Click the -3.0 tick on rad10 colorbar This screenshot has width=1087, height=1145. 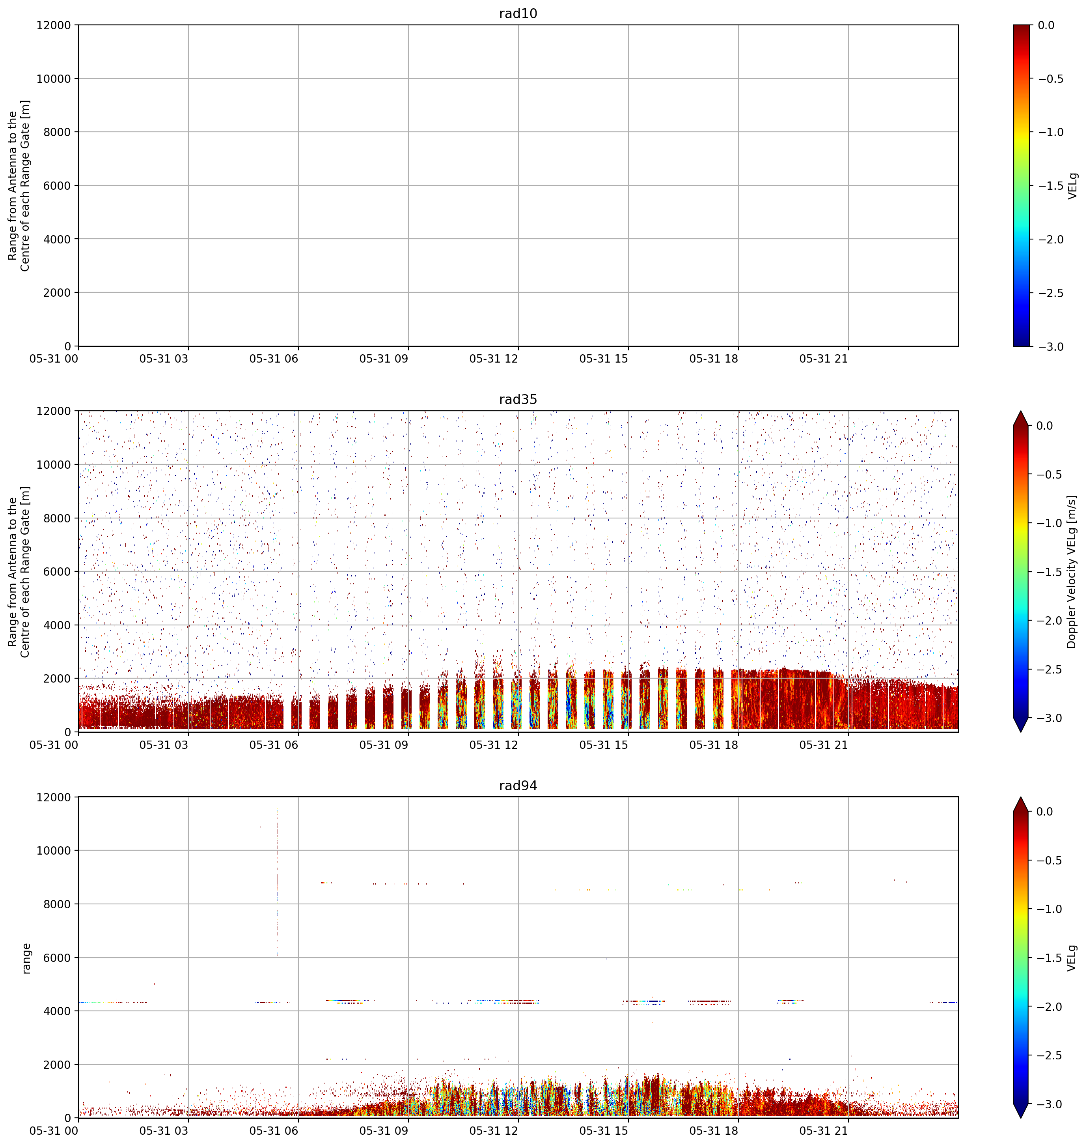(1050, 347)
